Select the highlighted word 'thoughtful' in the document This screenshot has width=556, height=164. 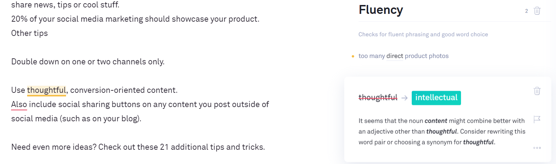pos(46,90)
